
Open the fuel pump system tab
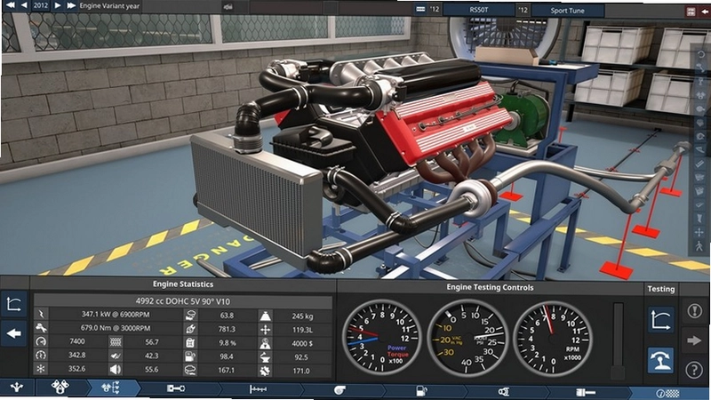pos(421,390)
